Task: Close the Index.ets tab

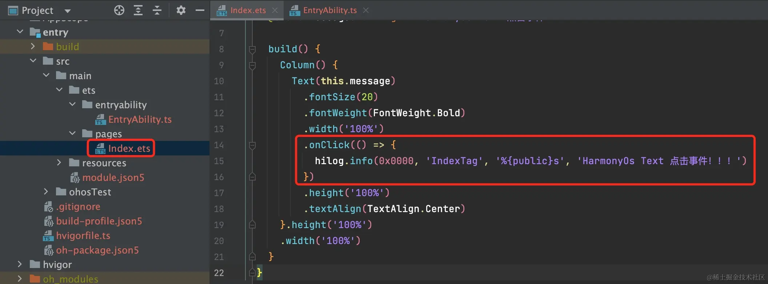Action: 275,11
